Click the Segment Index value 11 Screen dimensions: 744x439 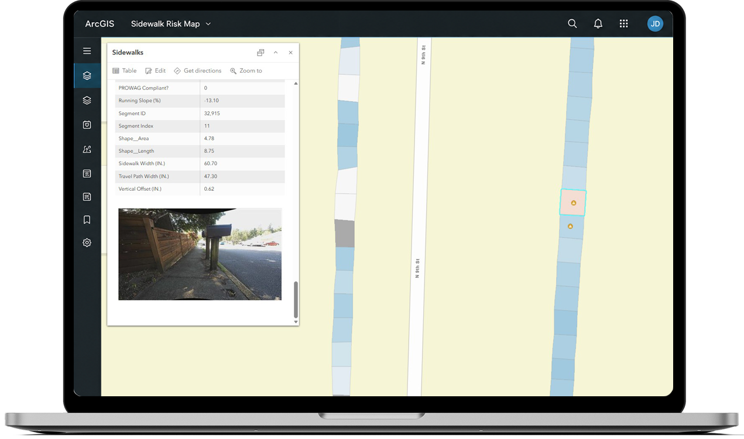tap(207, 126)
